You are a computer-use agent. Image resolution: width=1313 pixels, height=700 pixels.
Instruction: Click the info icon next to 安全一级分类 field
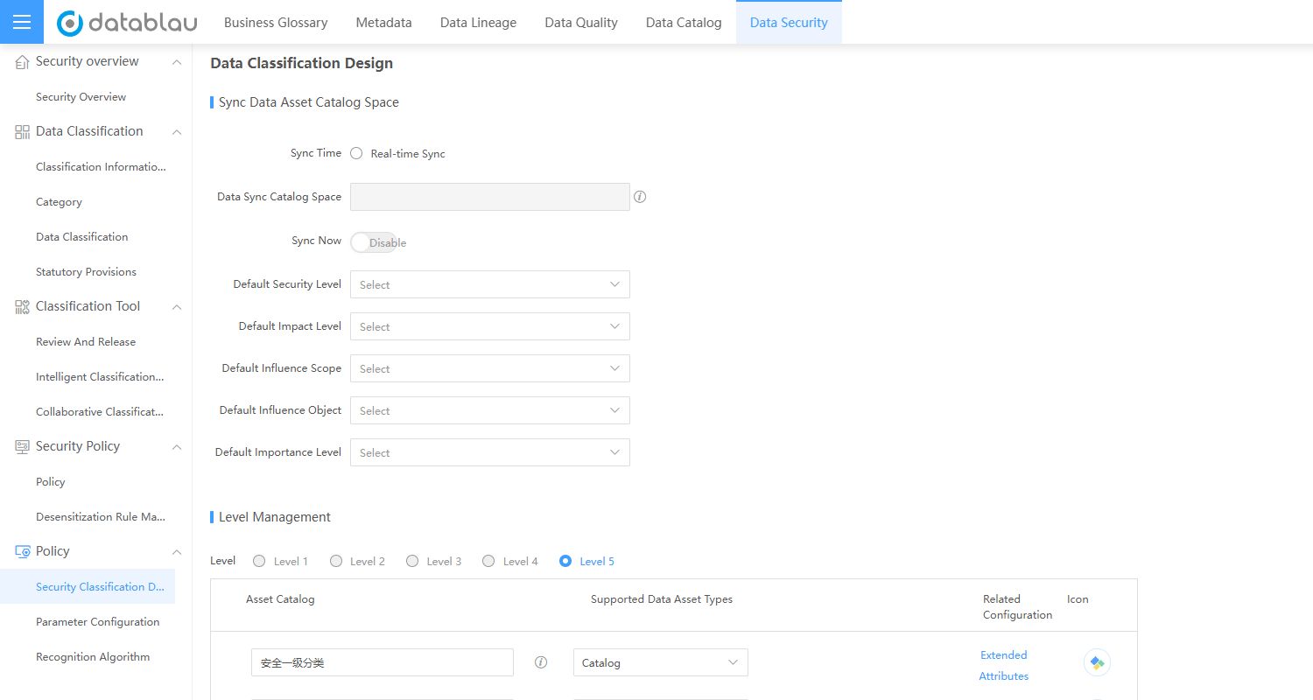[541, 662]
